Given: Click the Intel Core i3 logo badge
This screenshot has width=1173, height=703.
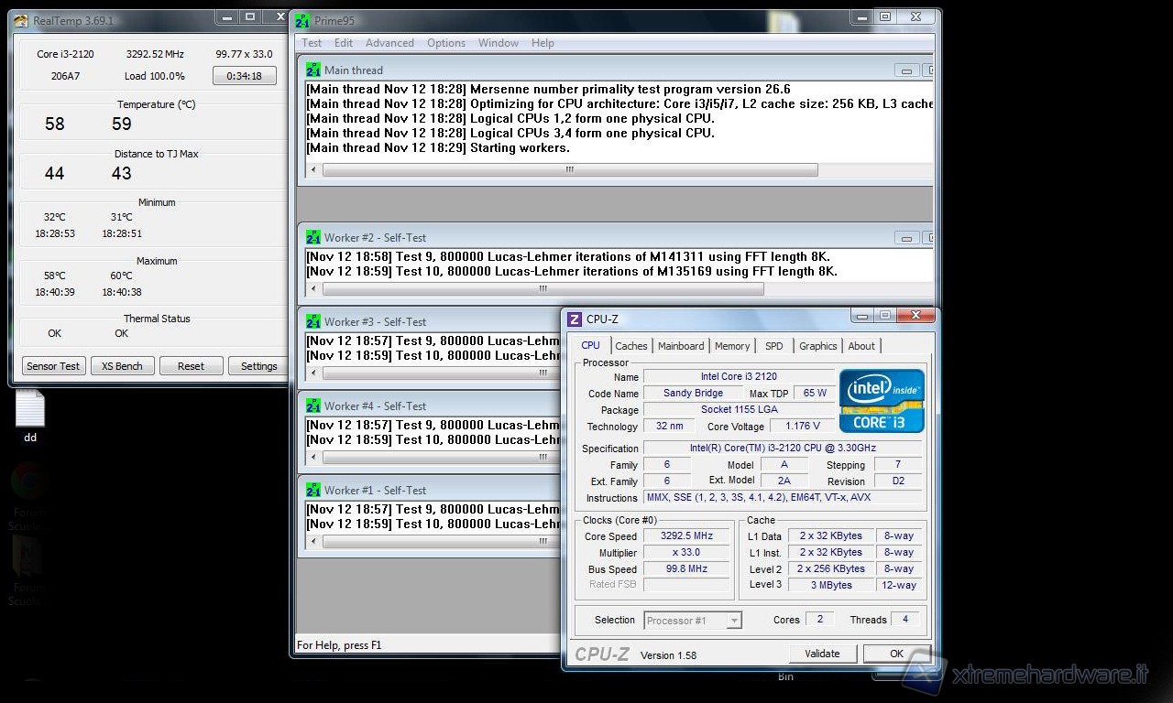Looking at the screenshot, I should pyautogui.click(x=882, y=401).
